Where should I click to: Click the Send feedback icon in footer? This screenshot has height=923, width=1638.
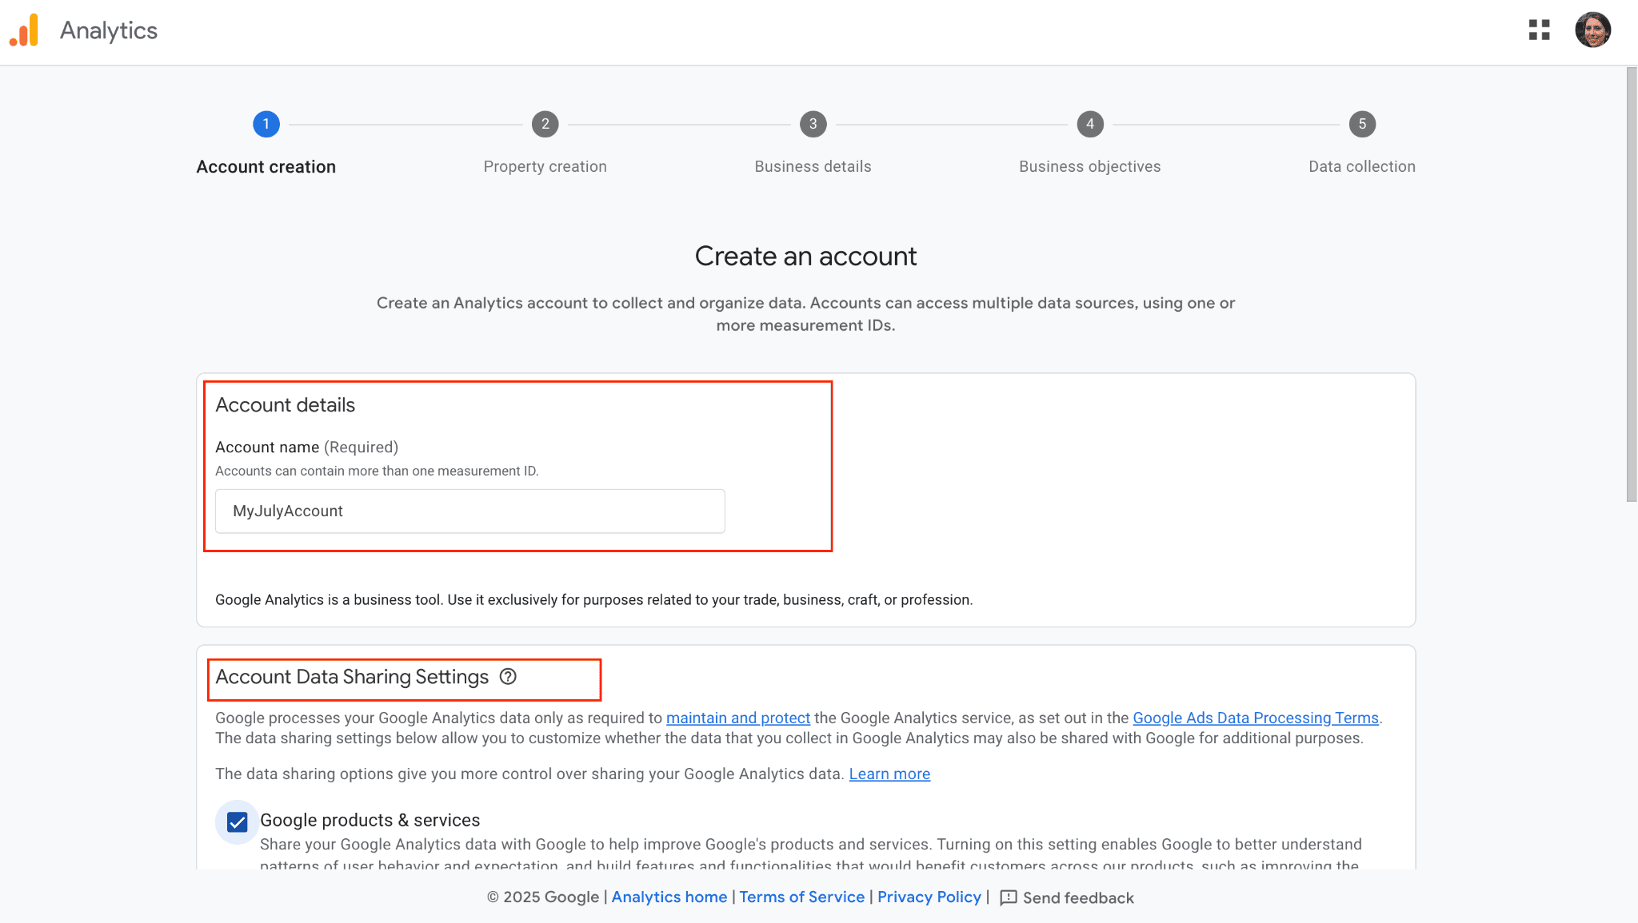(1009, 897)
